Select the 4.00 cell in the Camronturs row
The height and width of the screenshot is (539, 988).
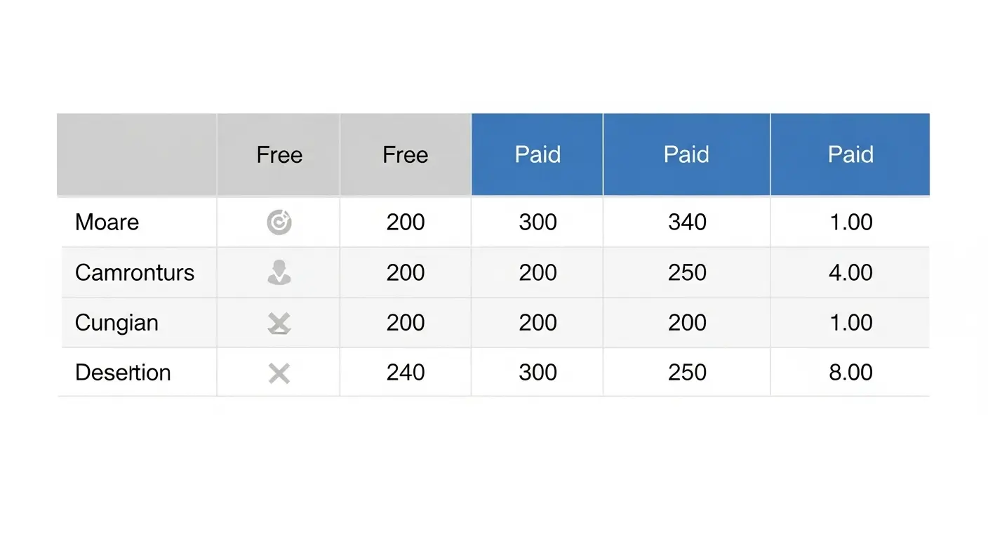tap(850, 272)
